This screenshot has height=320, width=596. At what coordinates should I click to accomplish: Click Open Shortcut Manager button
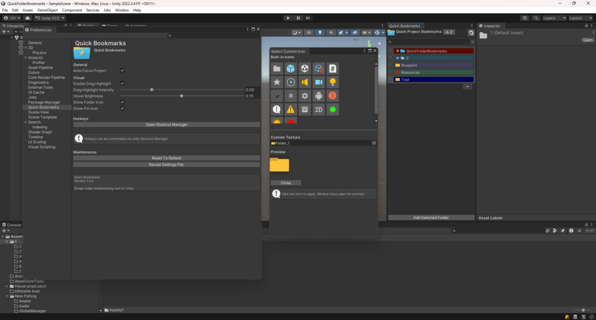click(x=166, y=125)
